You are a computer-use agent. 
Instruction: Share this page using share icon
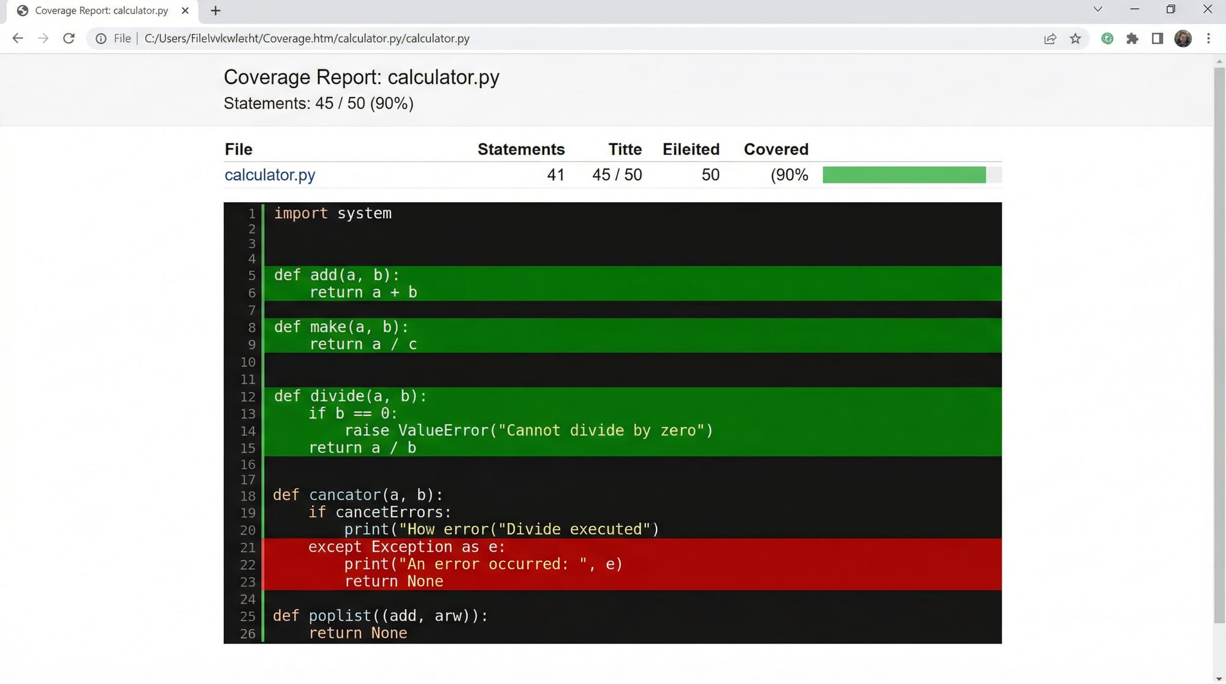(1050, 39)
